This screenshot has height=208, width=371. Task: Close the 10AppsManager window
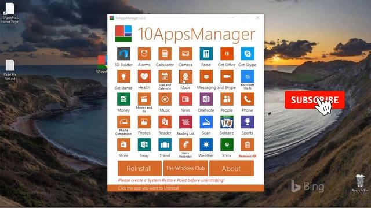[257, 18]
